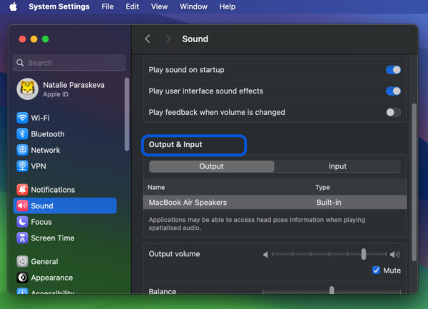
Task: Click the loud-volume speaker icon
Action: [394, 254]
